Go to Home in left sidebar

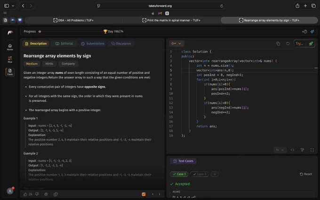coord(10,47)
